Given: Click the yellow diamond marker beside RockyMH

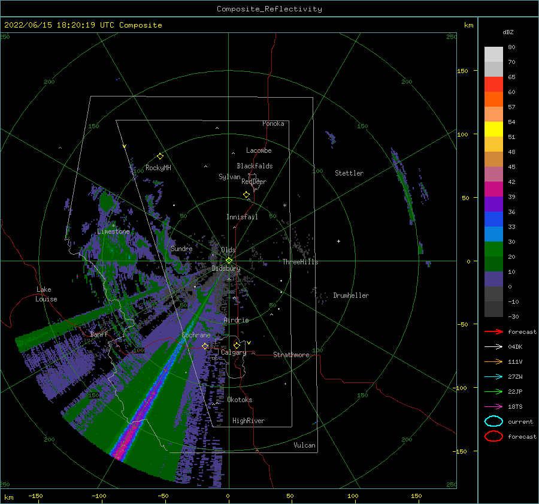Looking at the screenshot, I should pos(160,156).
